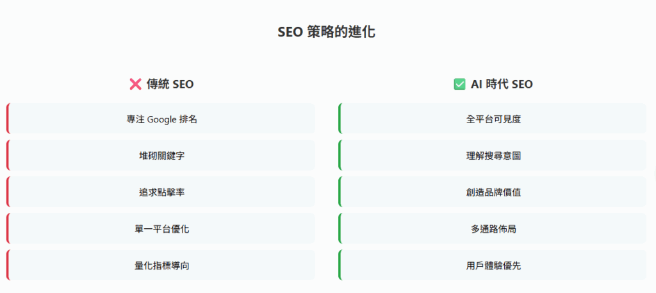The width and height of the screenshot is (656, 293).
Task: Click the AI 時代 SEO column heading
Action: pos(502,84)
